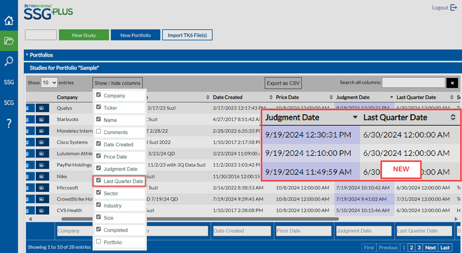Click Import TK6 File(s) button
This screenshot has height=253, width=462.
pos(187,35)
